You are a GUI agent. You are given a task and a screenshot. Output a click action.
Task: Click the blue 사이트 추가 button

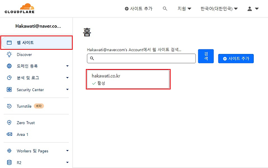pyautogui.click(x=236, y=59)
